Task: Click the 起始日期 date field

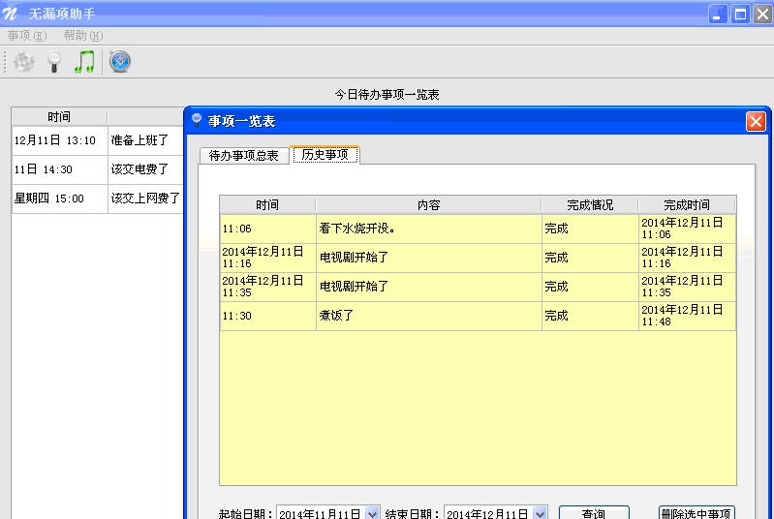Action: (x=320, y=513)
